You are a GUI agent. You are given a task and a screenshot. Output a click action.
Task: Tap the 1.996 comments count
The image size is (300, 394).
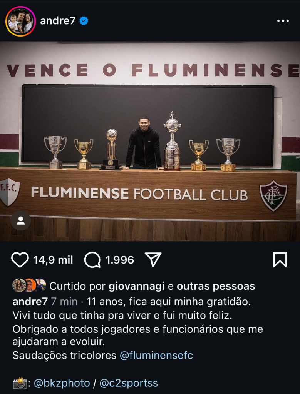point(120,260)
